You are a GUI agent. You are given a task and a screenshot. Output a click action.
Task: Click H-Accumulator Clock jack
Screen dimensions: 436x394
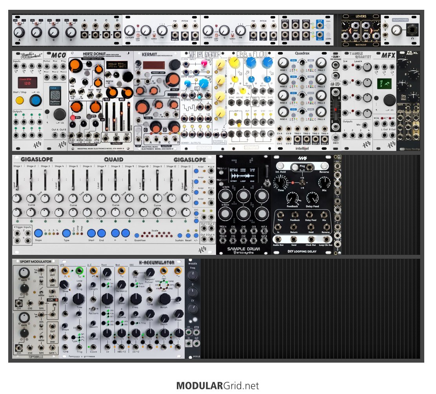click(x=93, y=347)
